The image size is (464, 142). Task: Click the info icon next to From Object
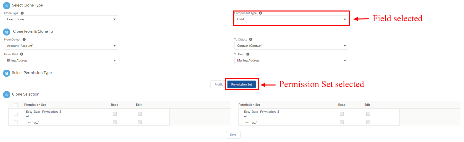[x=24, y=39]
